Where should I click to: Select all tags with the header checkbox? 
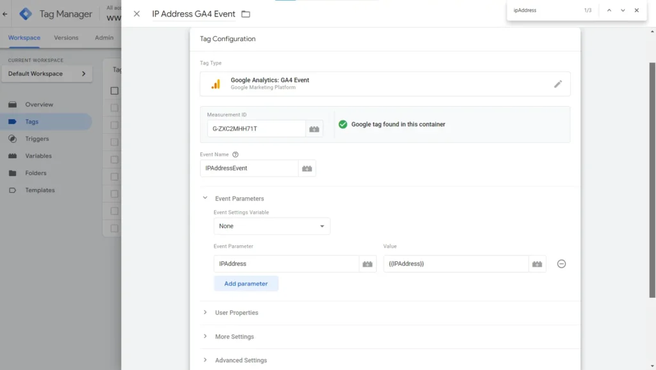click(x=114, y=90)
